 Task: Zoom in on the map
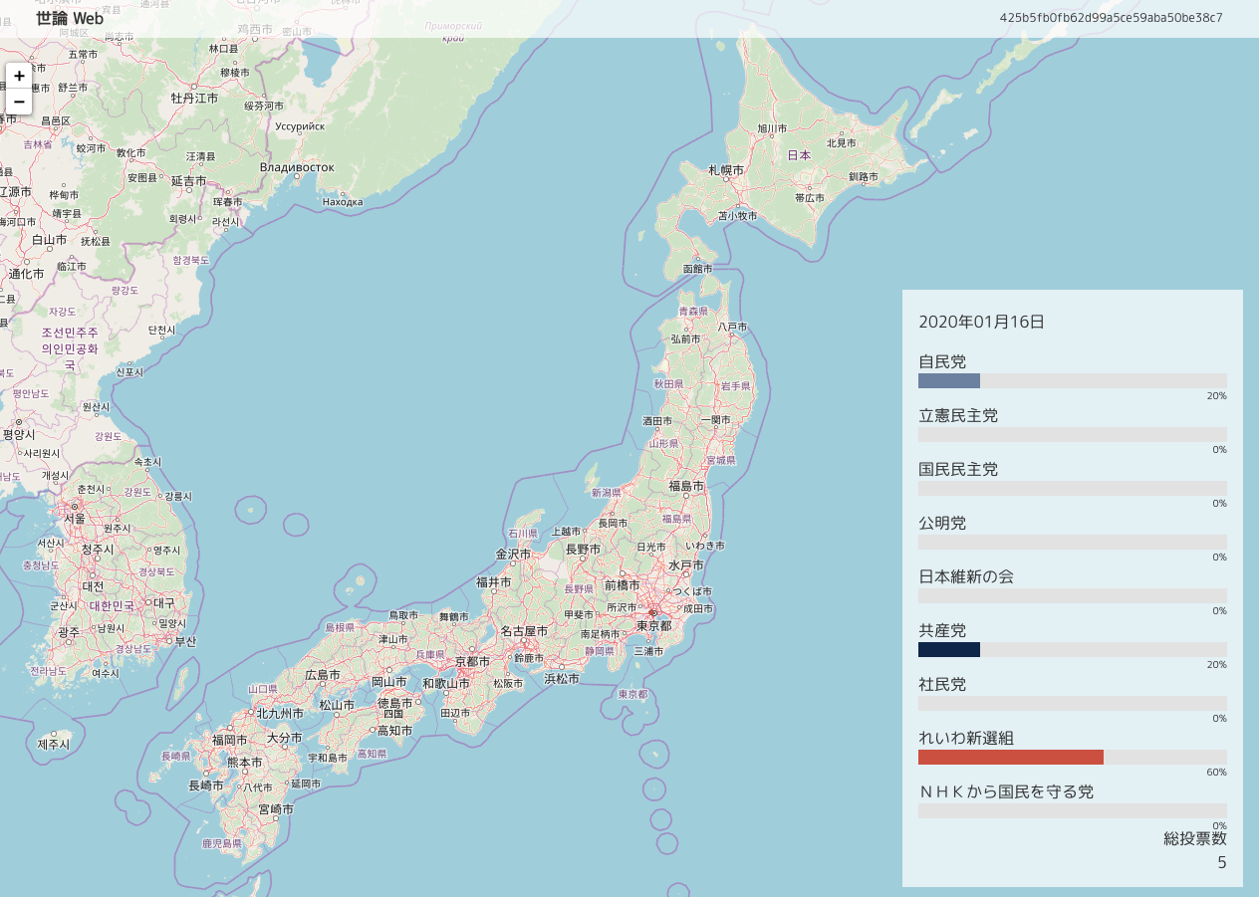click(x=19, y=76)
